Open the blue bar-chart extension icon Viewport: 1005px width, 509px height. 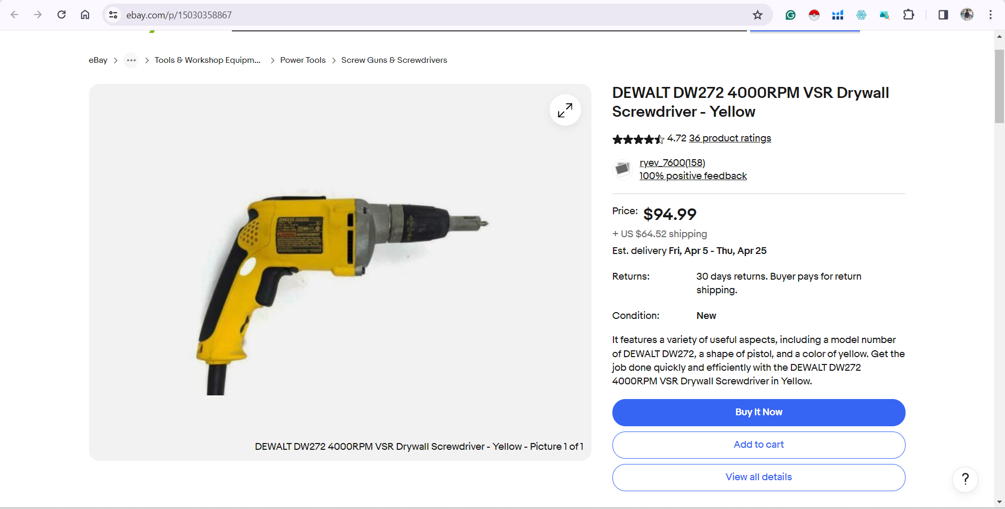click(x=837, y=15)
